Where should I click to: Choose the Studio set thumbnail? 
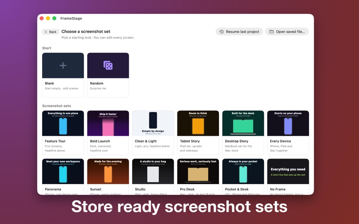(x=153, y=172)
